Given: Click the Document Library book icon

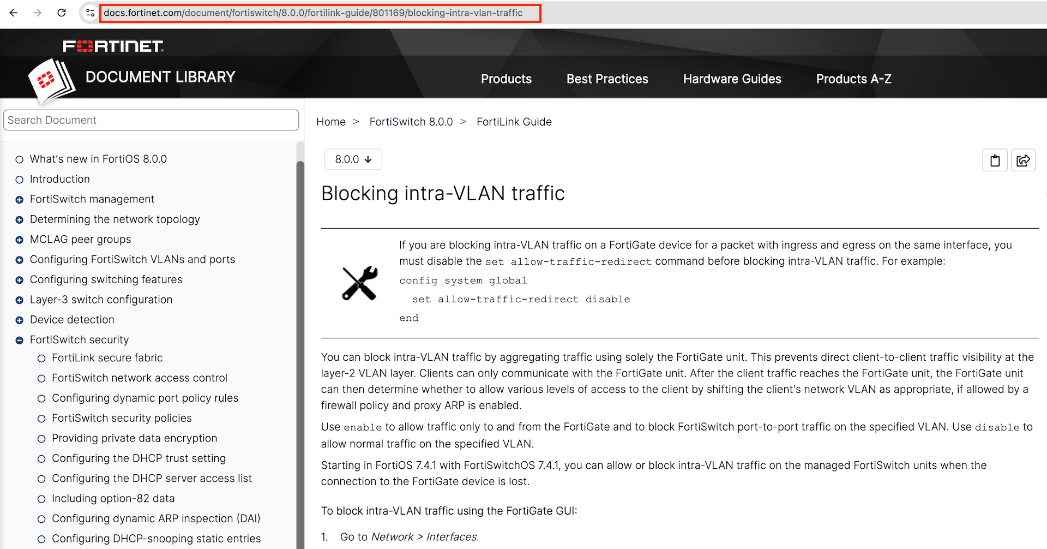Looking at the screenshot, I should [52, 81].
